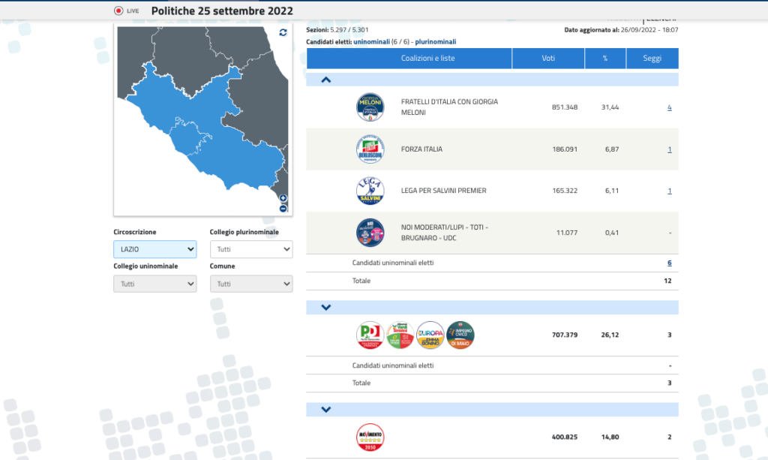Open the Collegio uninominale dropdown
Image resolution: width=768 pixels, height=460 pixels.
coord(155,284)
